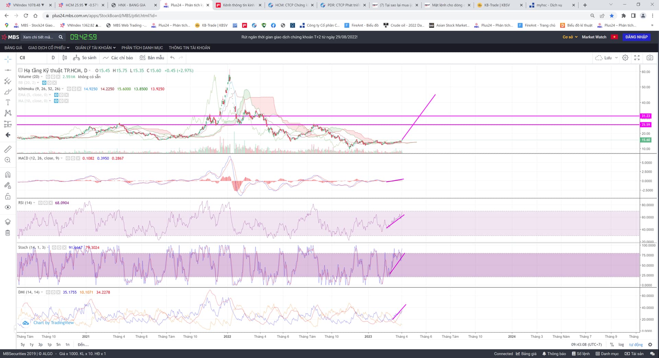Hide all drawings with the eye icon
Screen dimensions: 659x358
[8, 207]
